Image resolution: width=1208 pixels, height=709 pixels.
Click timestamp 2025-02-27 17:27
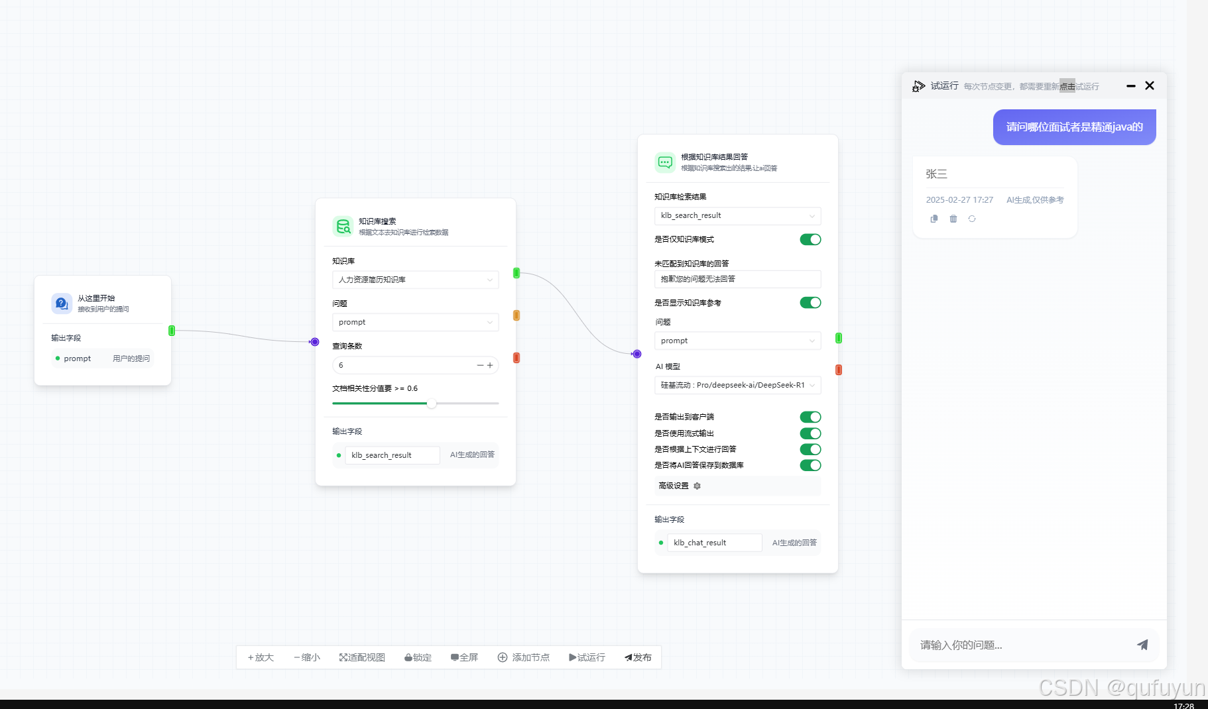tap(959, 200)
